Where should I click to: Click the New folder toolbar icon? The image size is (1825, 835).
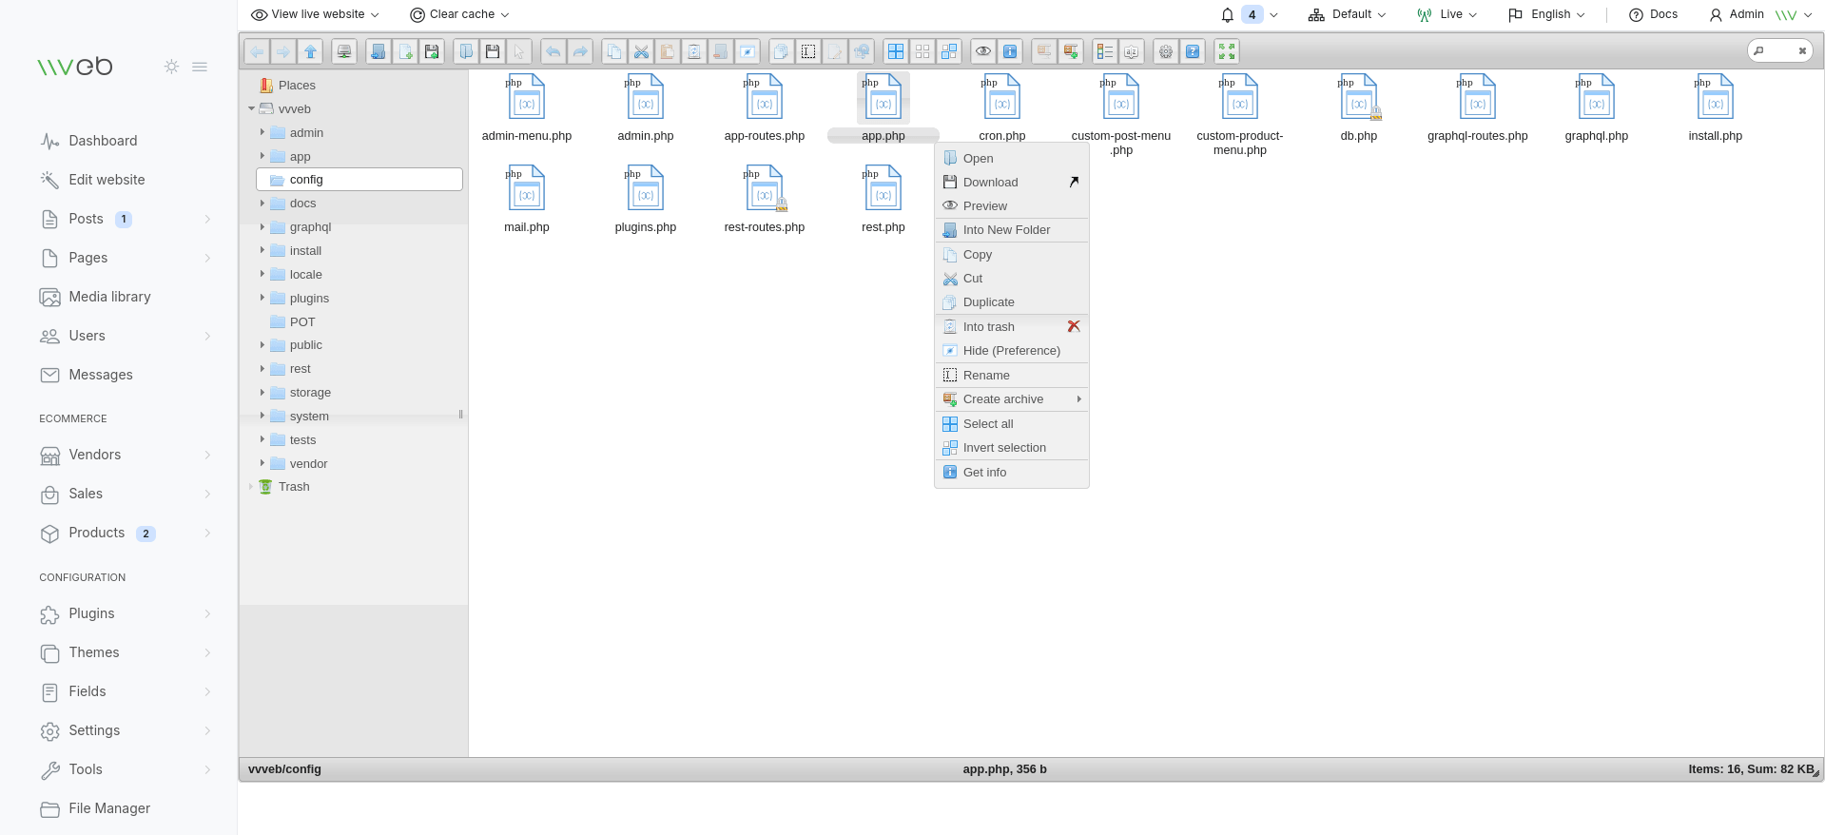click(x=379, y=51)
